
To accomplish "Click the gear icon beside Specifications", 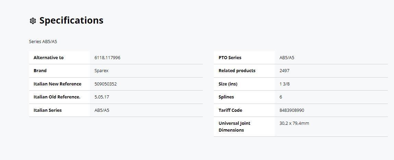I will pos(33,21).
